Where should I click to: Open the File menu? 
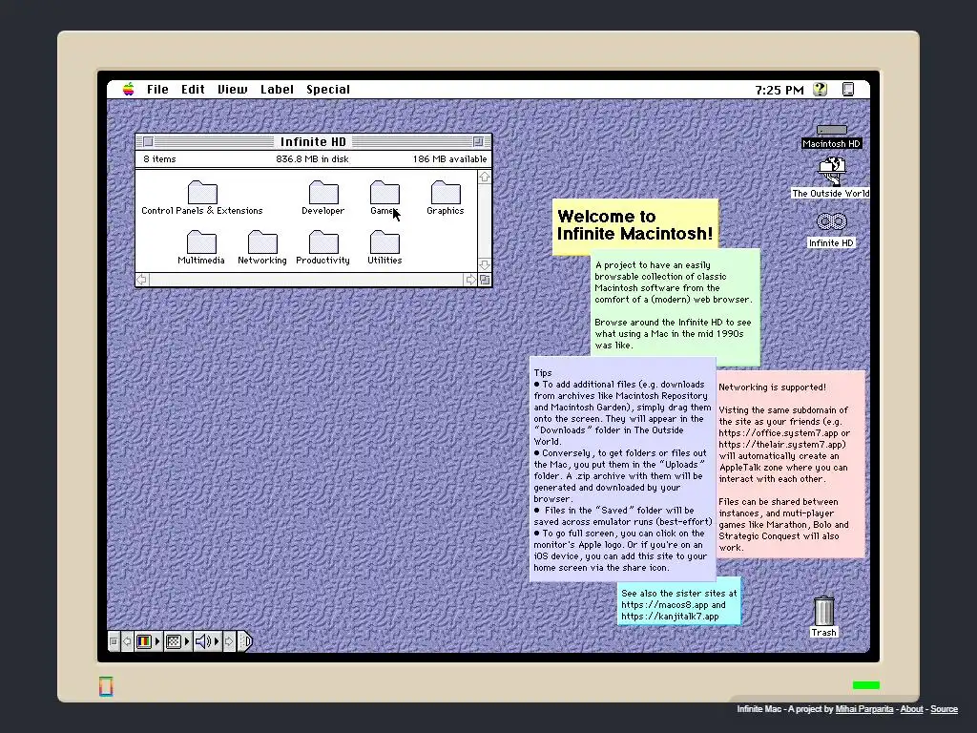[x=157, y=89]
